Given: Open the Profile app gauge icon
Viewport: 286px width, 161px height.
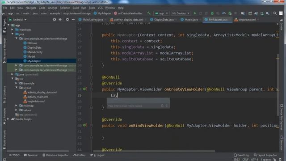Looking at the screenshot, I should pyautogui.click(x=224, y=13).
